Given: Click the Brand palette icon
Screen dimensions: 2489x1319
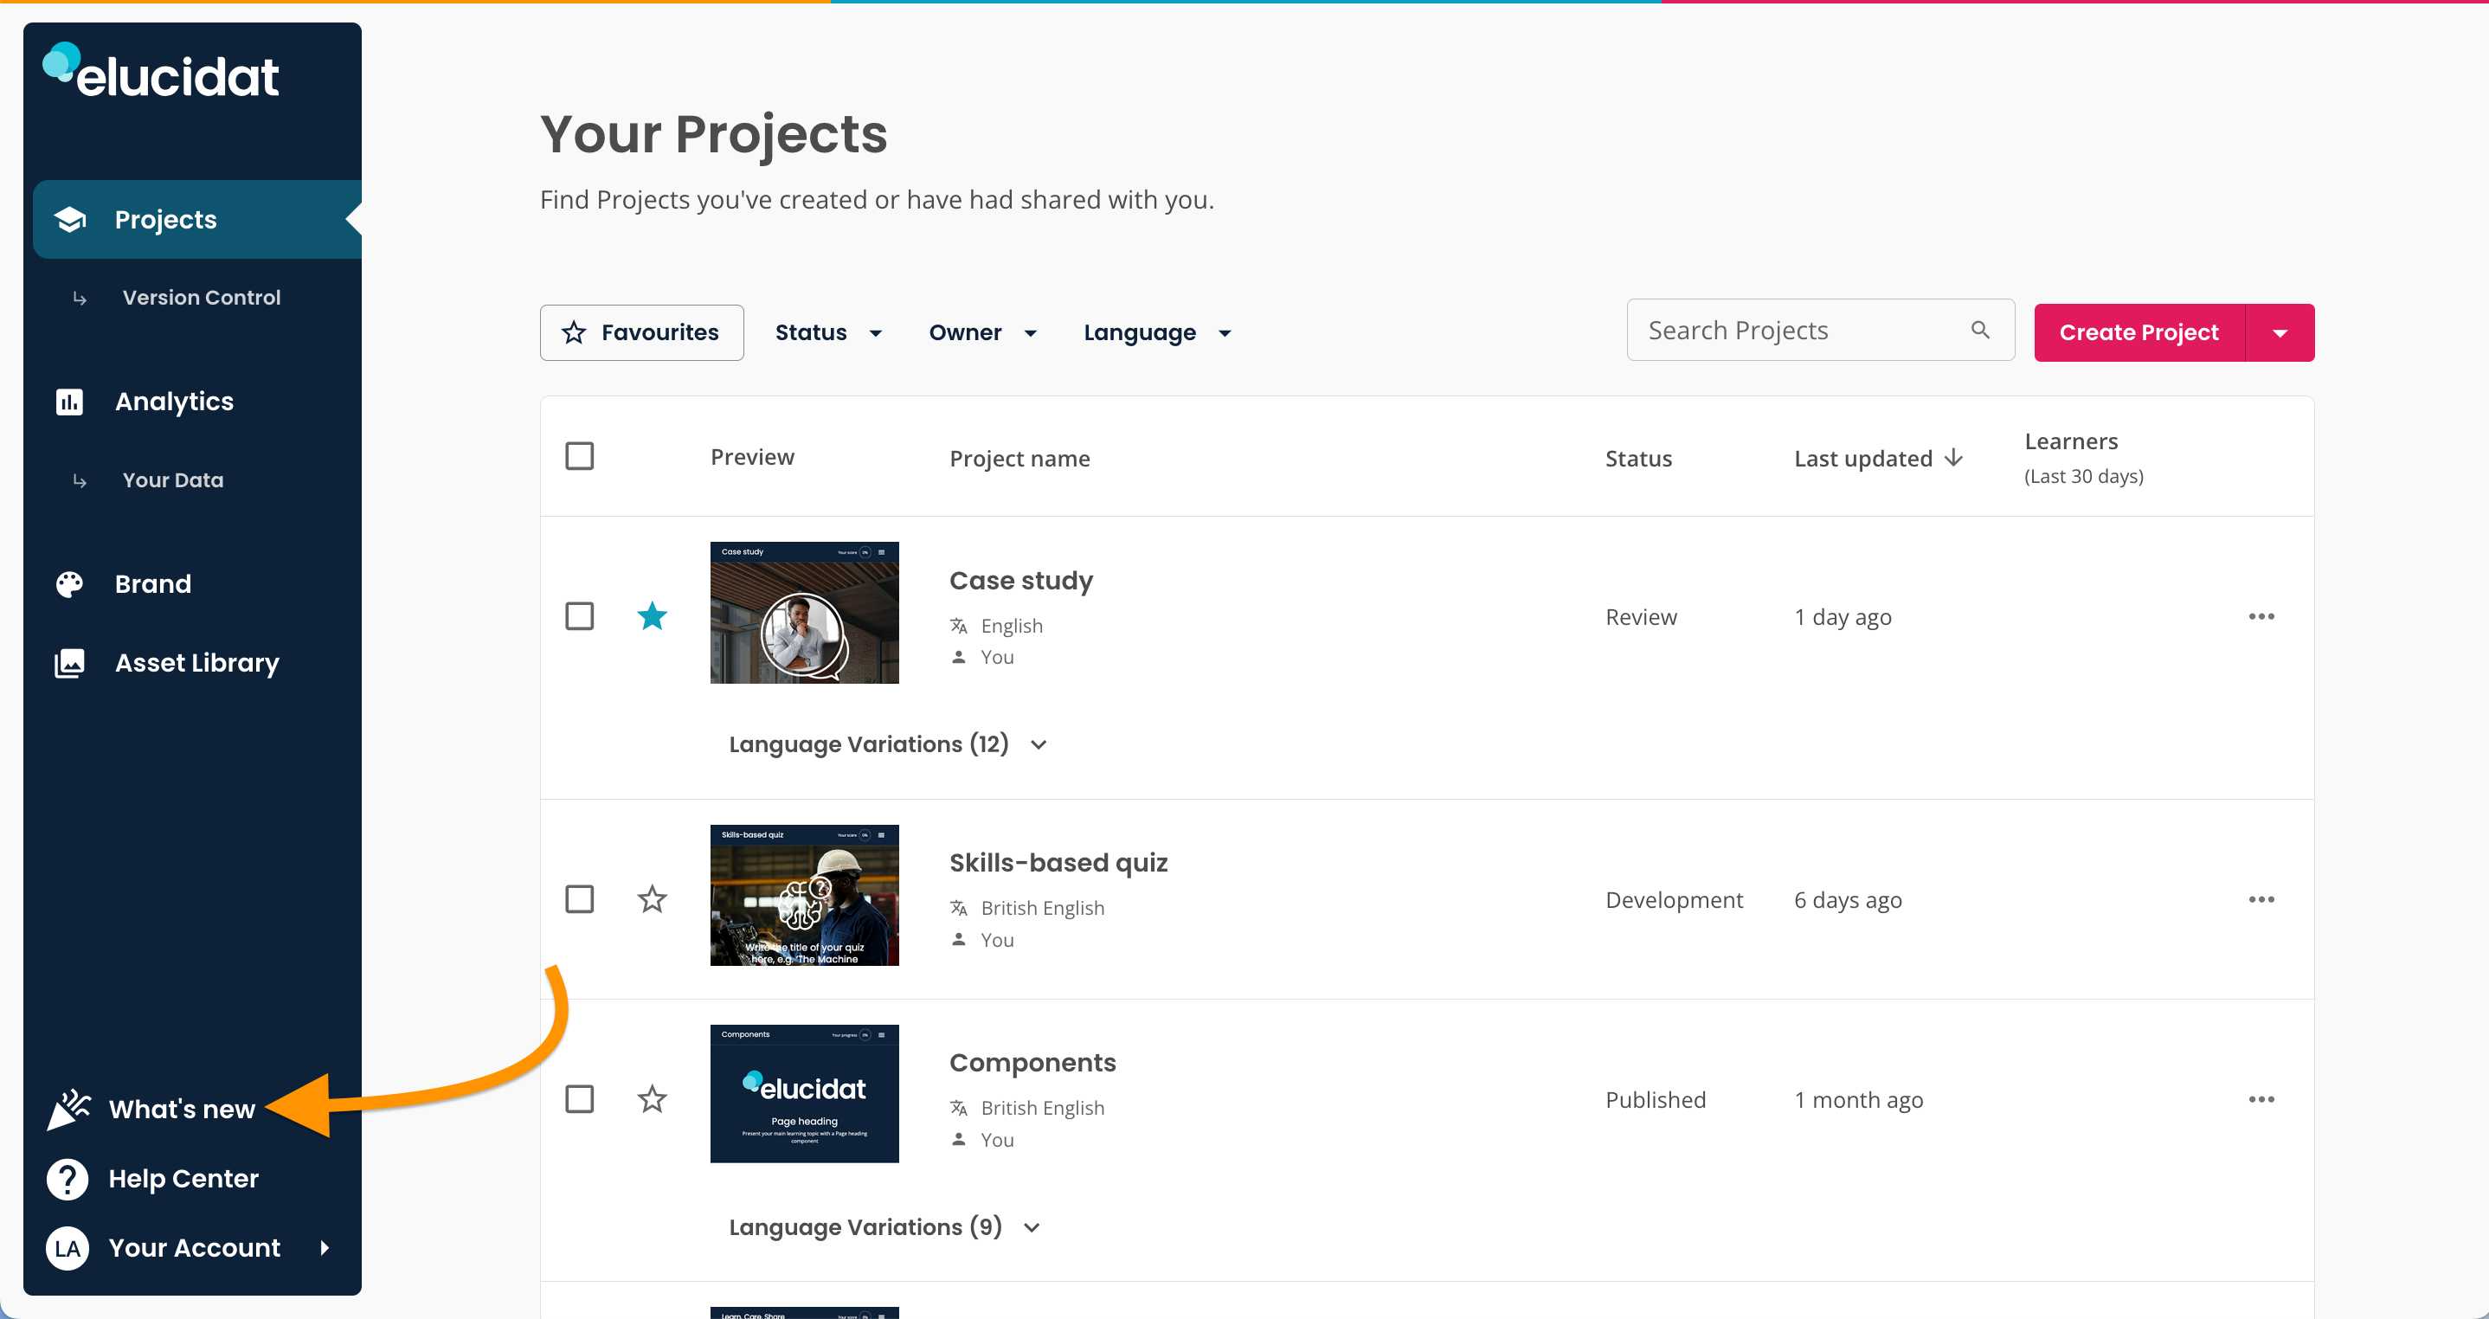Looking at the screenshot, I should 69,583.
